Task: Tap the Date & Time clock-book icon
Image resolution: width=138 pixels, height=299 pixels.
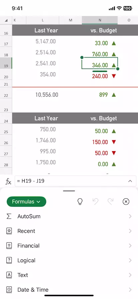Action: pyautogui.click(x=9, y=290)
